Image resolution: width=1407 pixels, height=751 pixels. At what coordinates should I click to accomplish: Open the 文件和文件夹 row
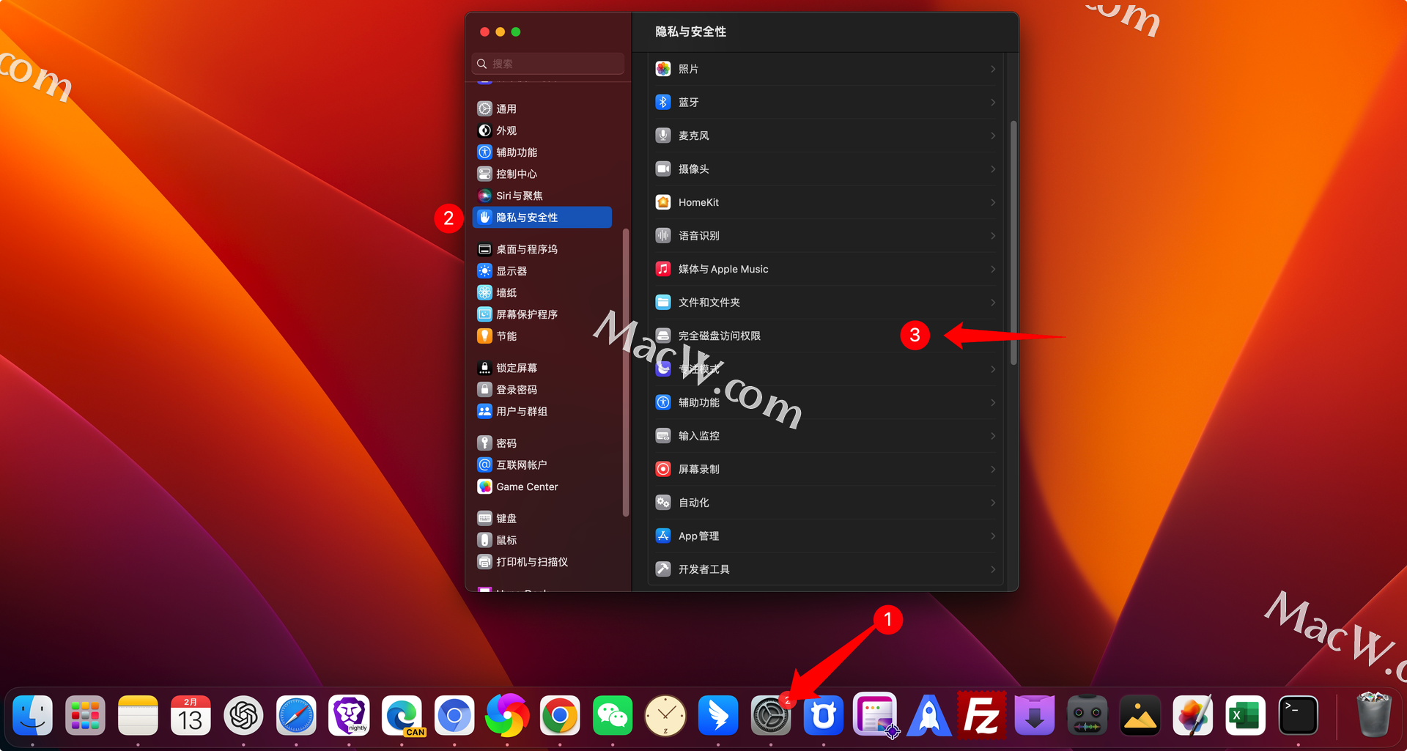(826, 302)
